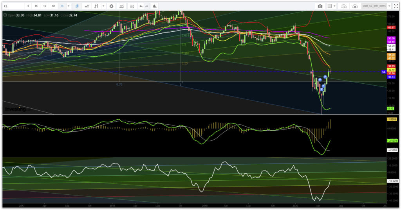Load chart layout via cloud download icon
401x210 pixels.
click(344, 6)
